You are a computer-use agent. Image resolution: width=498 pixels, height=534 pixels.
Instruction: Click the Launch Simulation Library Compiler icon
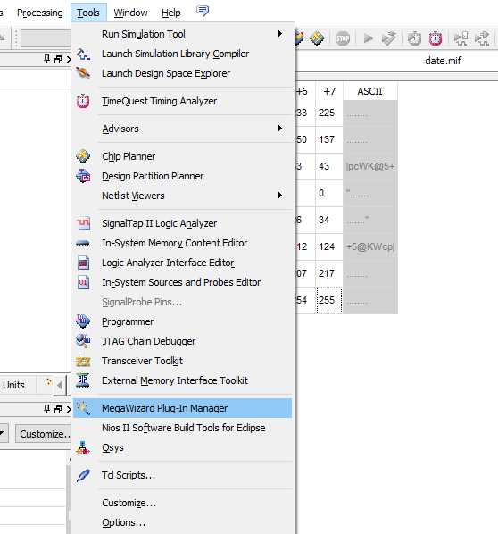[x=83, y=54]
